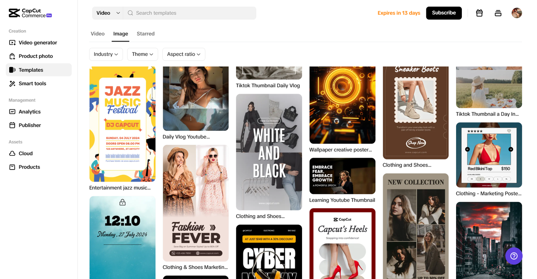Click the search magnifier icon
The height and width of the screenshot is (279, 537).
130,13
